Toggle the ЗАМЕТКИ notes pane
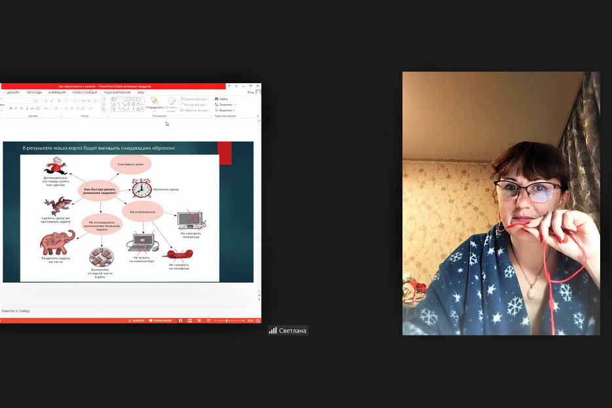The width and height of the screenshot is (612, 408). click(x=137, y=321)
